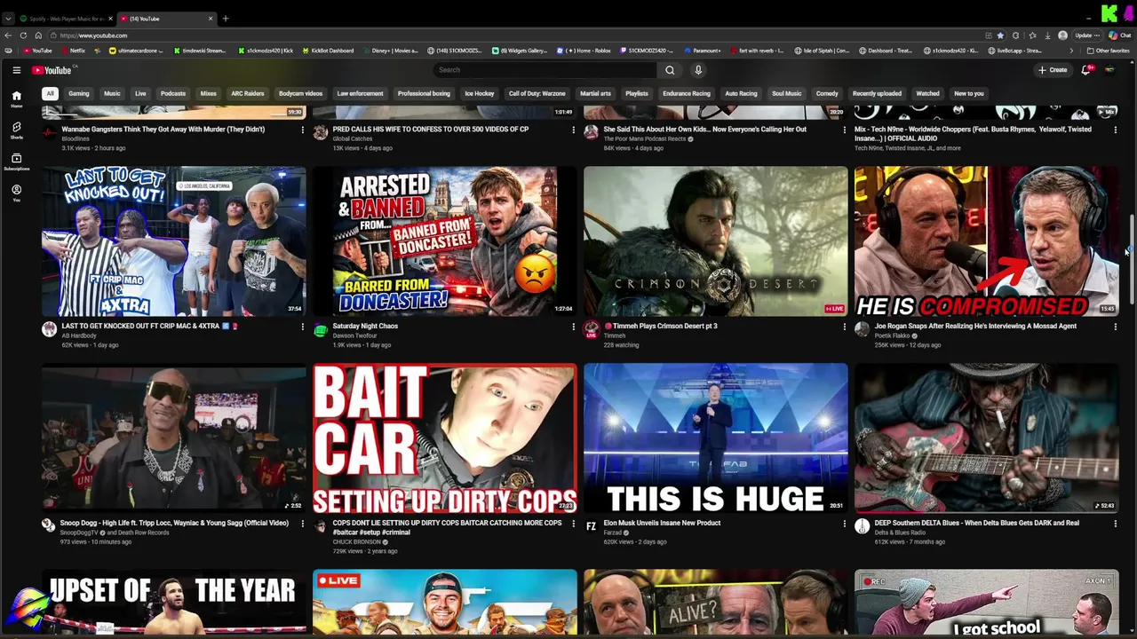Viewport: 1137px width, 639px height.
Task: Open a new browser tab with plus
Action: (x=226, y=19)
